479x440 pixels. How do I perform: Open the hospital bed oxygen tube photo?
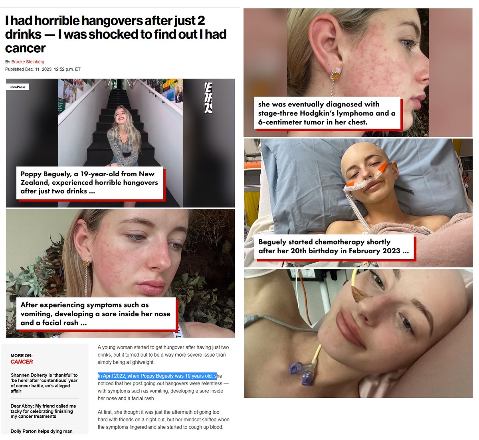coord(358,203)
